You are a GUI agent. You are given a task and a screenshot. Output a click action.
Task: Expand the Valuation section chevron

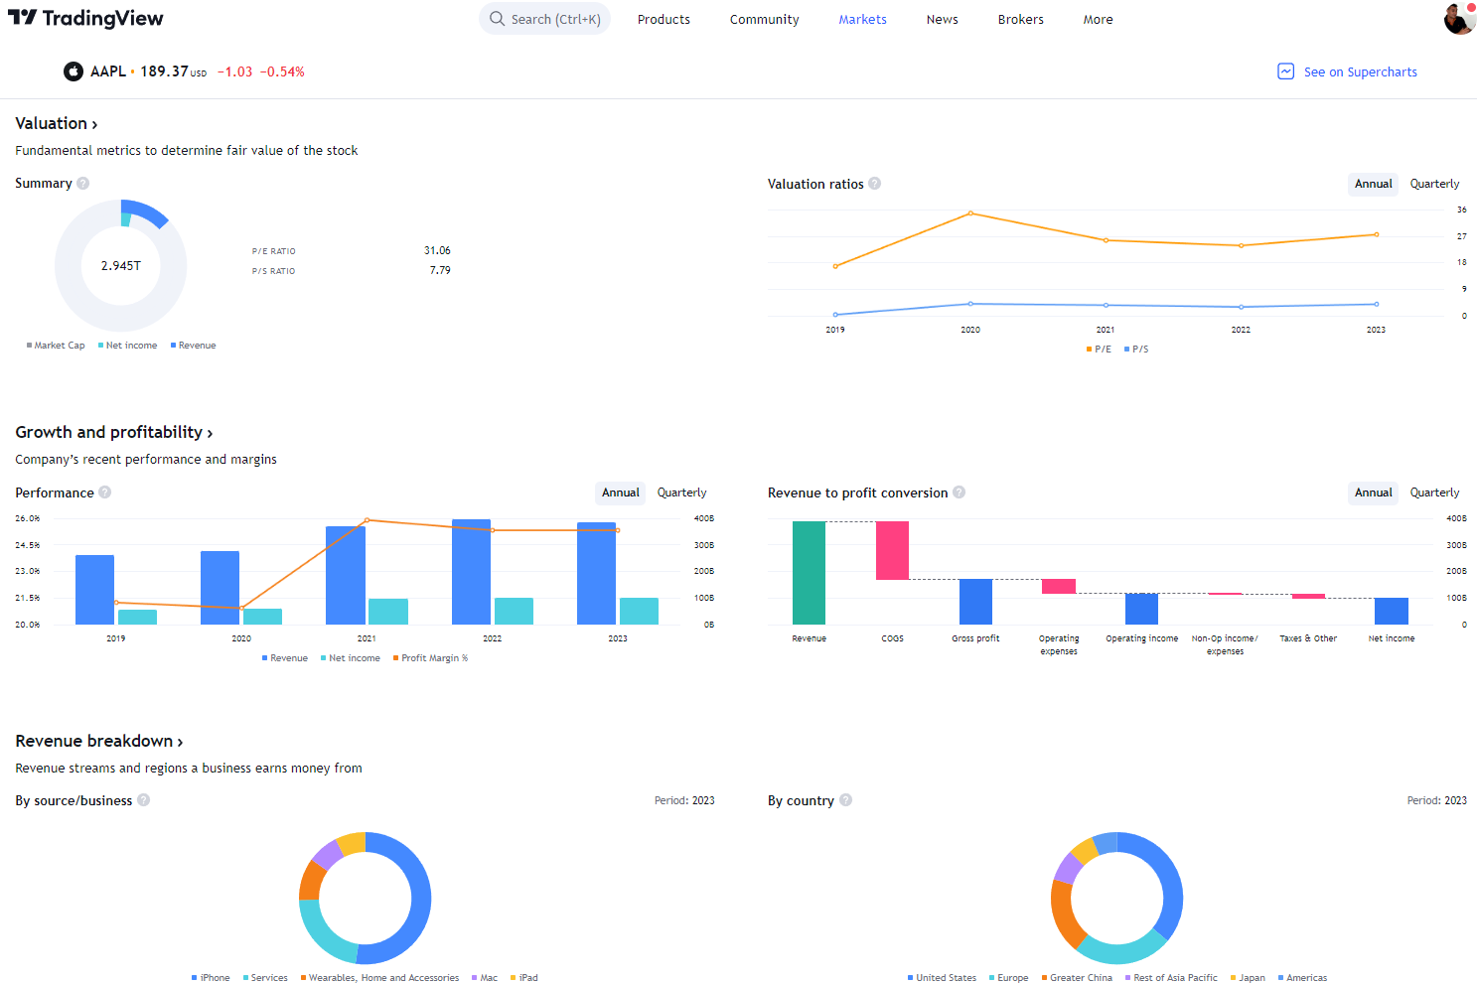(94, 123)
